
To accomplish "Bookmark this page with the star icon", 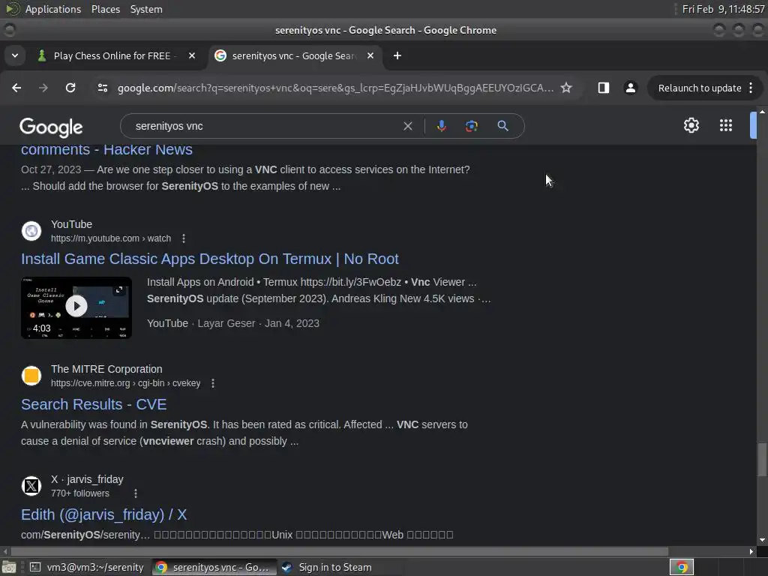I will (x=566, y=88).
